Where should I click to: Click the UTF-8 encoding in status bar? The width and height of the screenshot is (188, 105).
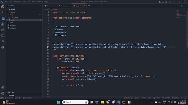tap(144, 98)
